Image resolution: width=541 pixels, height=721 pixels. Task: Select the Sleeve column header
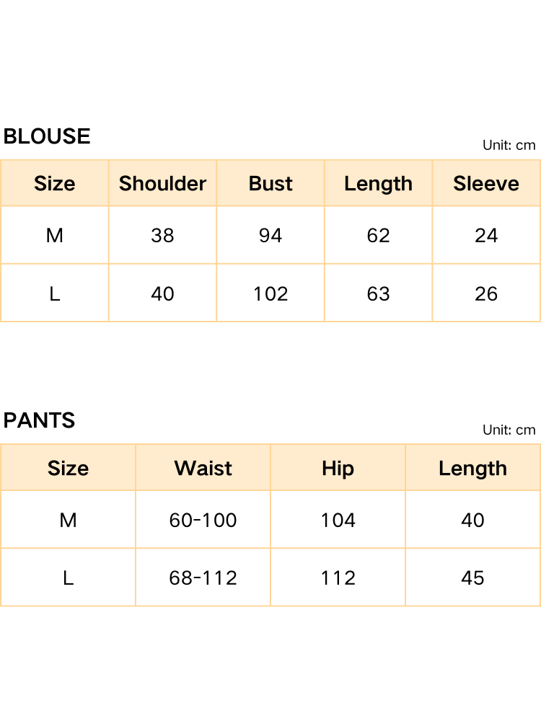point(486,184)
